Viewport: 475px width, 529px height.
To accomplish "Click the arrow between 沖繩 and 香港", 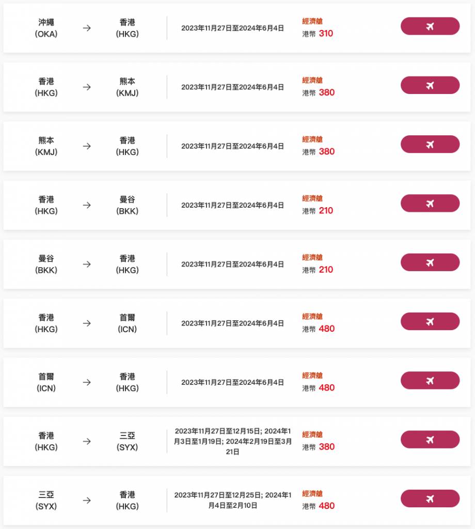I will pos(87,28).
